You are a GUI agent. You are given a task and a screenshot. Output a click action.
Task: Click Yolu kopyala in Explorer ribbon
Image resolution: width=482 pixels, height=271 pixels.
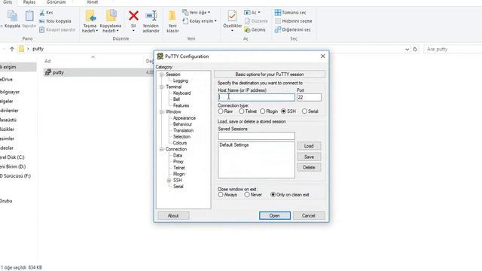coord(55,21)
